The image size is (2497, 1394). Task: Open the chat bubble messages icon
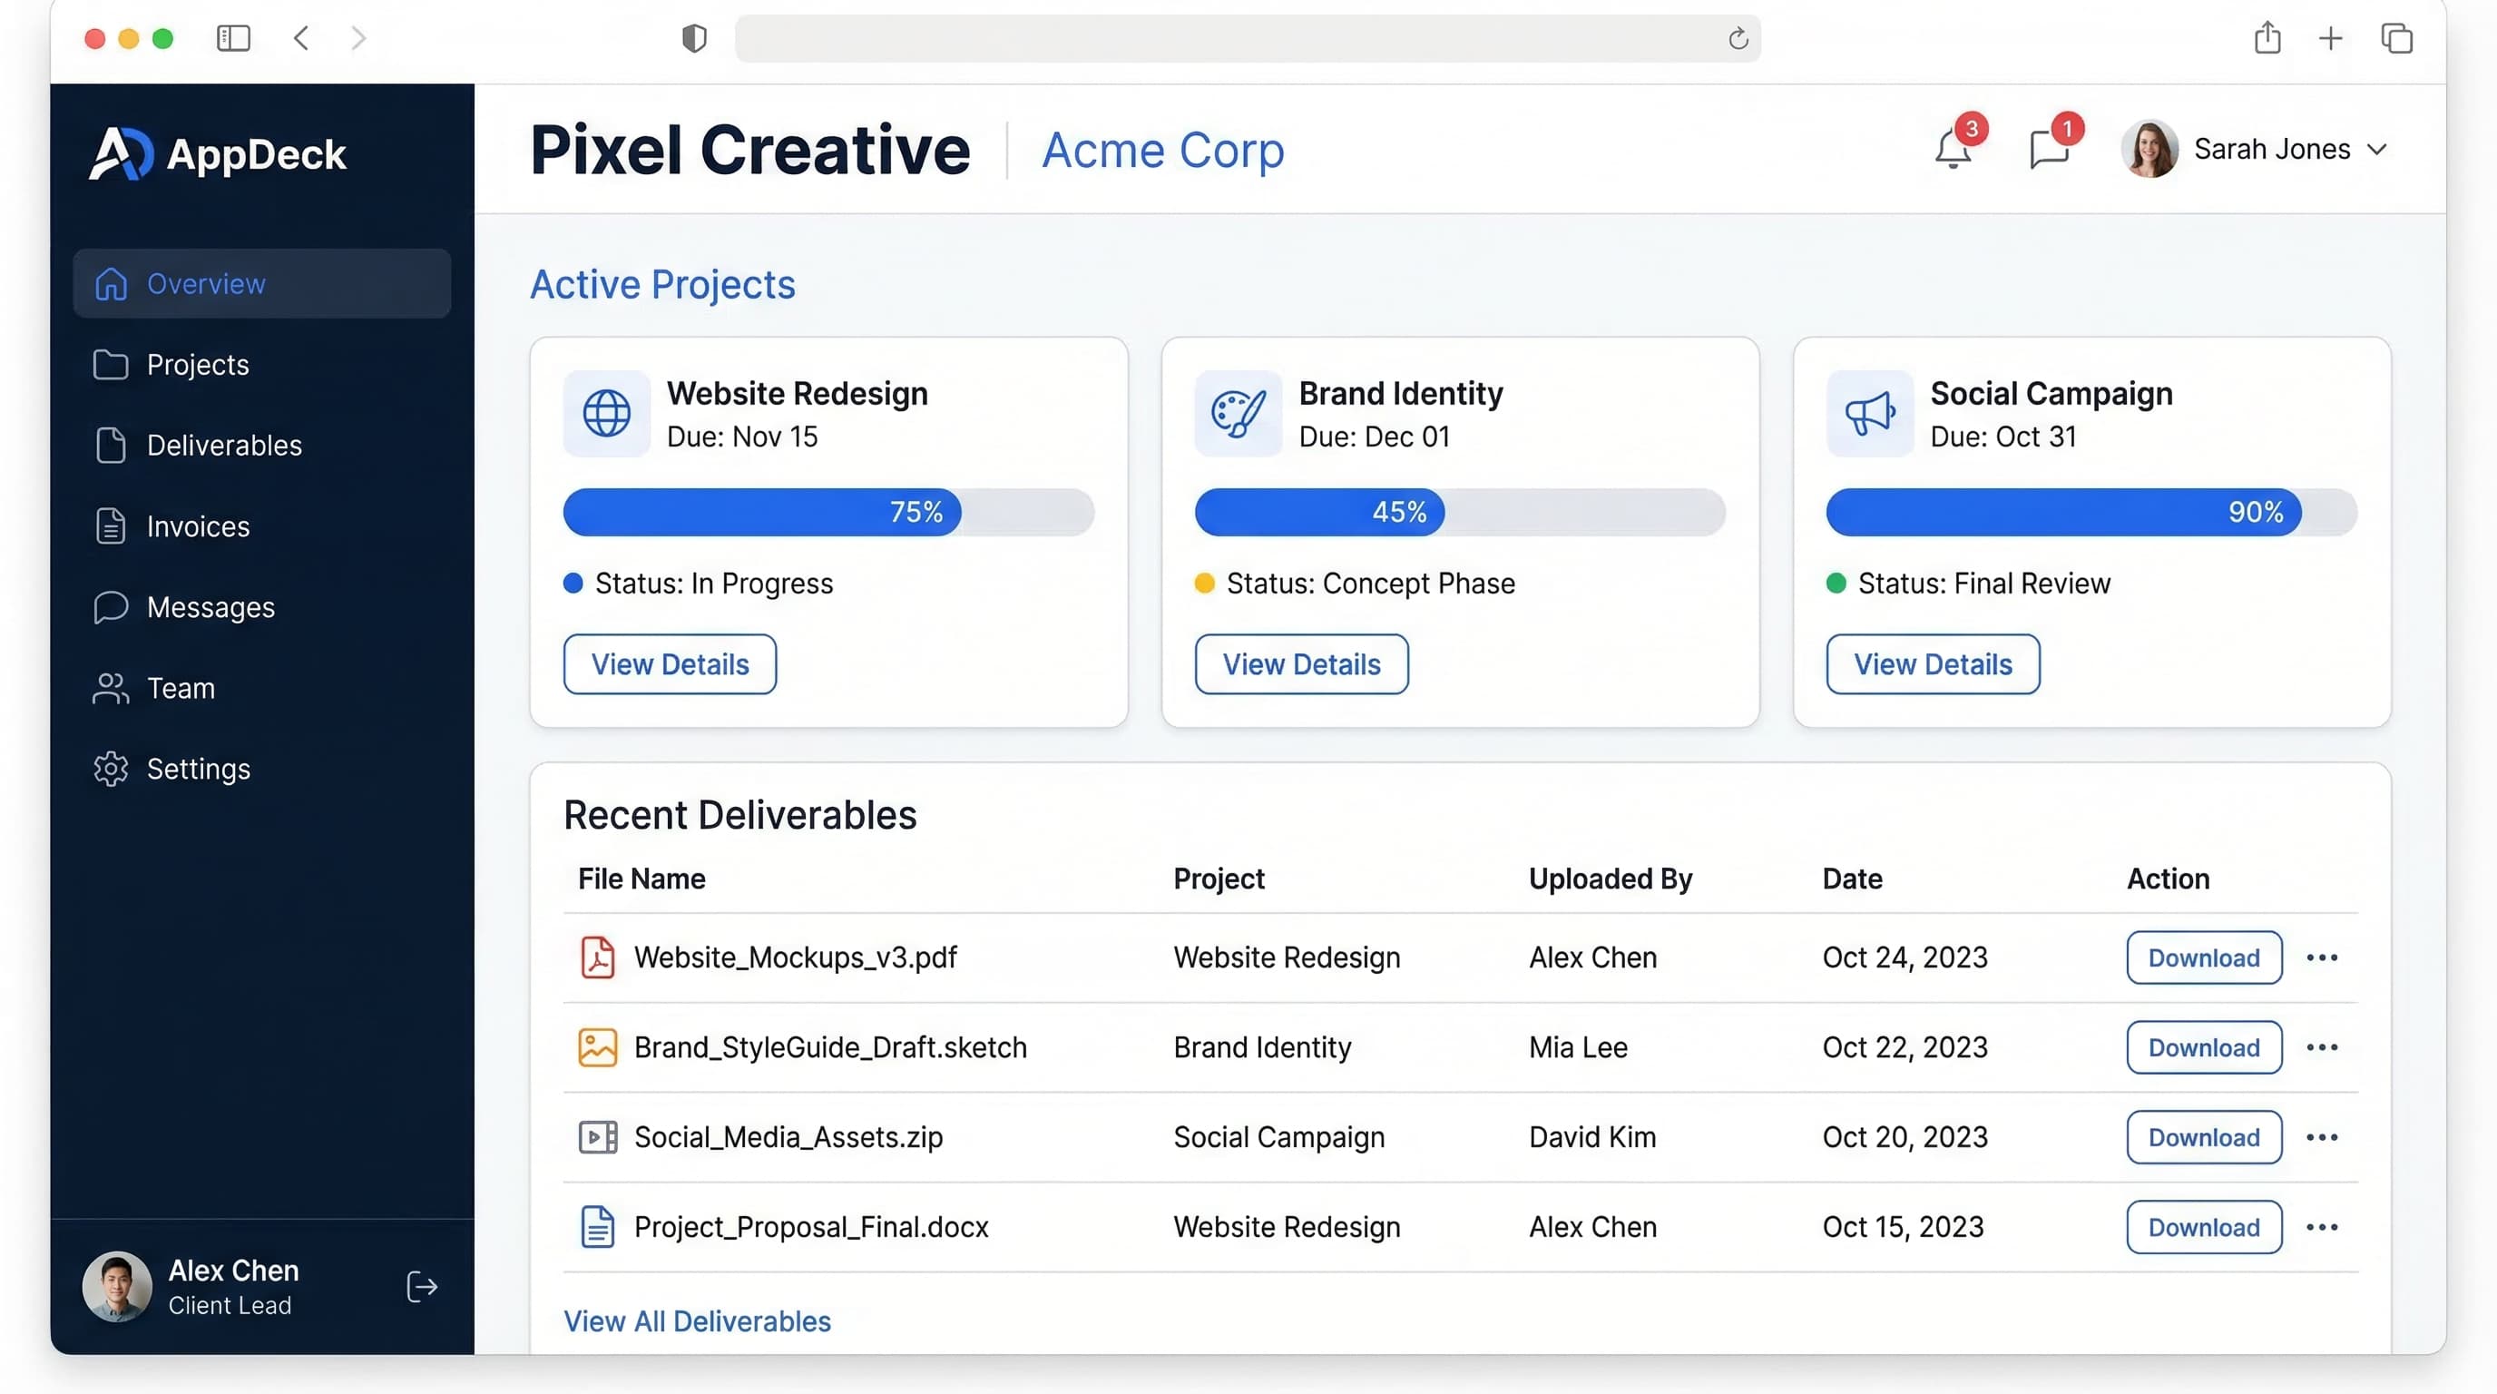pyautogui.click(x=2048, y=149)
